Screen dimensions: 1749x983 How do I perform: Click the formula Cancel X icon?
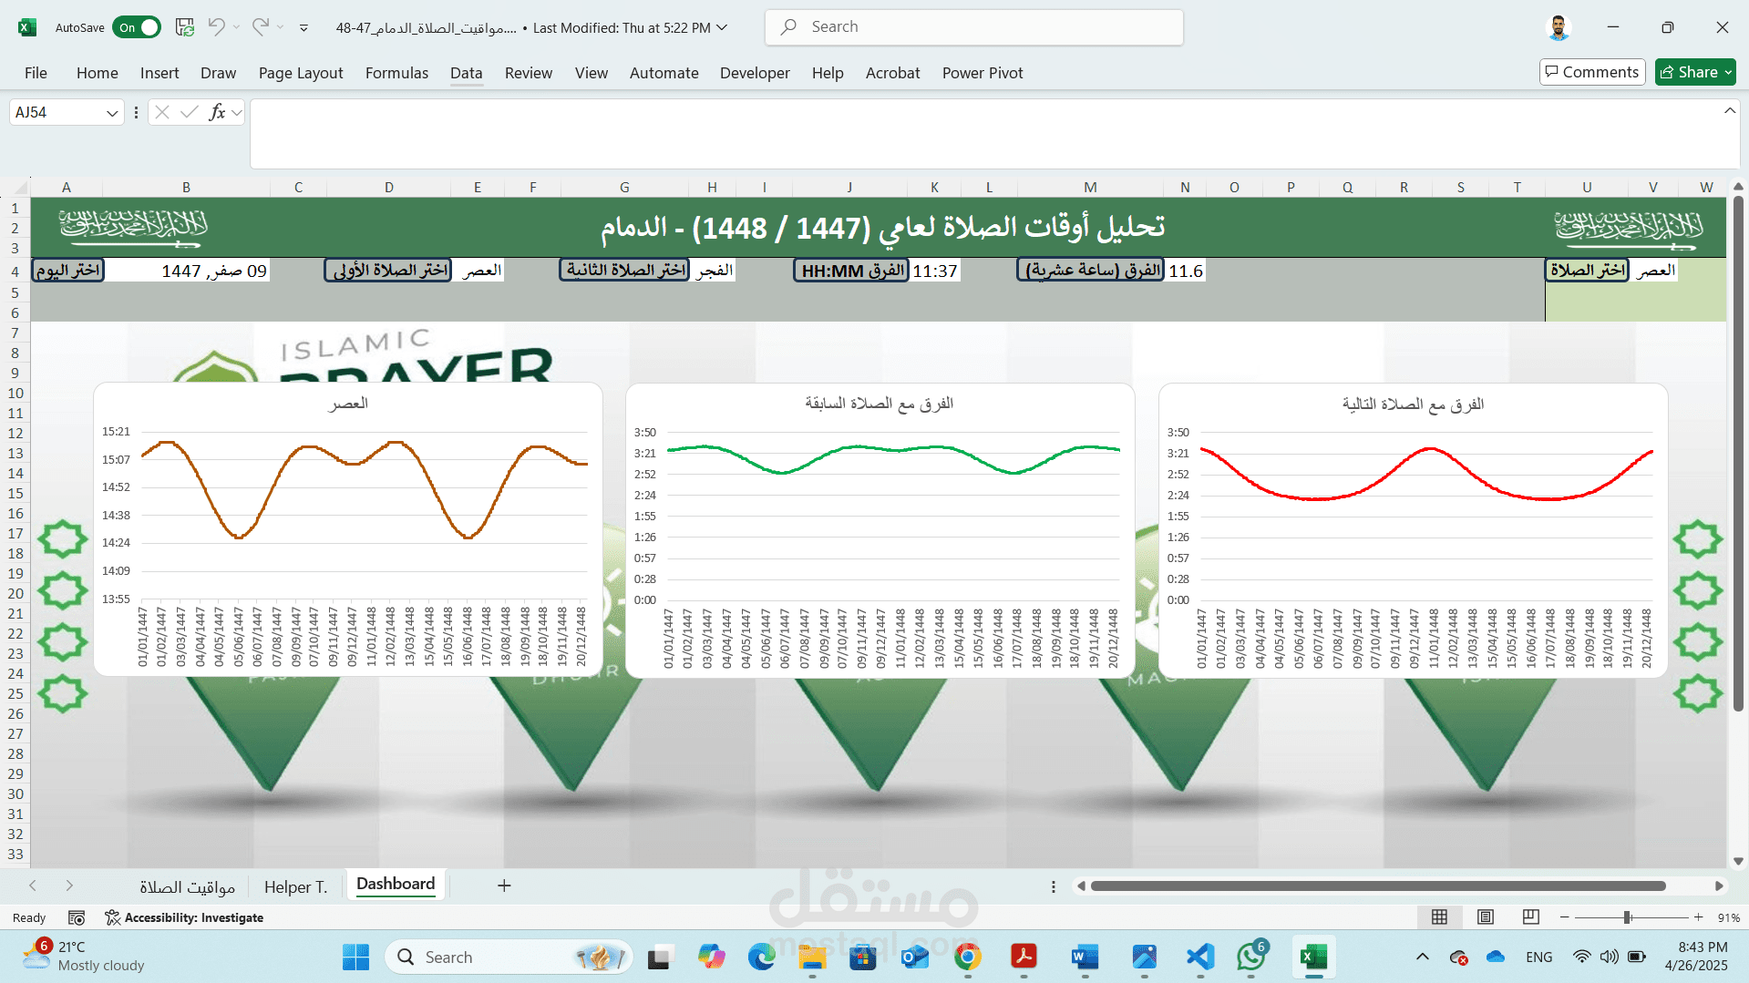162,112
